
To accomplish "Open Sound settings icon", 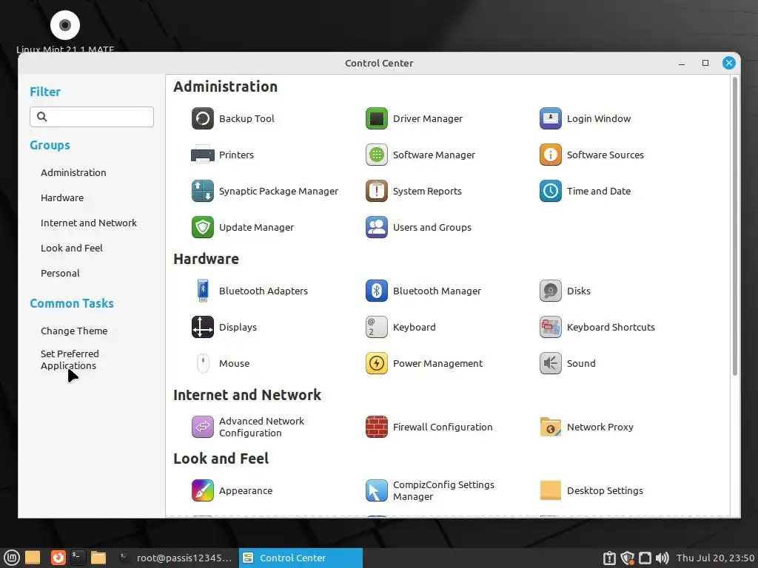I will [551, 363].
